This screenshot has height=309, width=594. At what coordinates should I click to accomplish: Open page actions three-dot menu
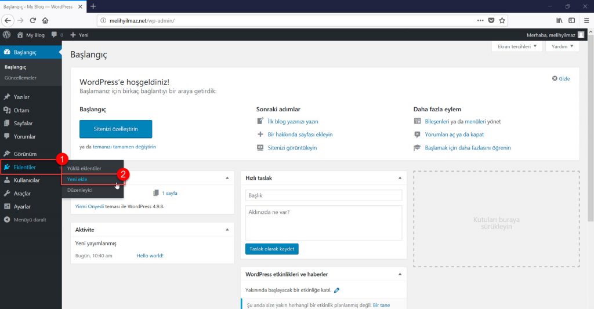tap(480, 20)
